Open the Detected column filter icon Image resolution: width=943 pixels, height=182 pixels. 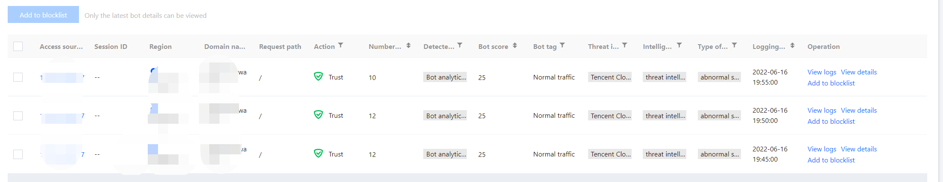click(460, 45)
